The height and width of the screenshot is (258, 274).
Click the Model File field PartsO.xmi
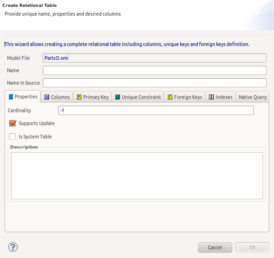point(154,58)
